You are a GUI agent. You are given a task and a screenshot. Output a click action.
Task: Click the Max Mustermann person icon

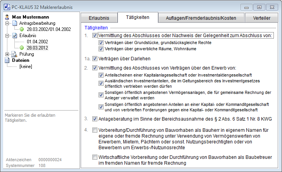[7, 17]
